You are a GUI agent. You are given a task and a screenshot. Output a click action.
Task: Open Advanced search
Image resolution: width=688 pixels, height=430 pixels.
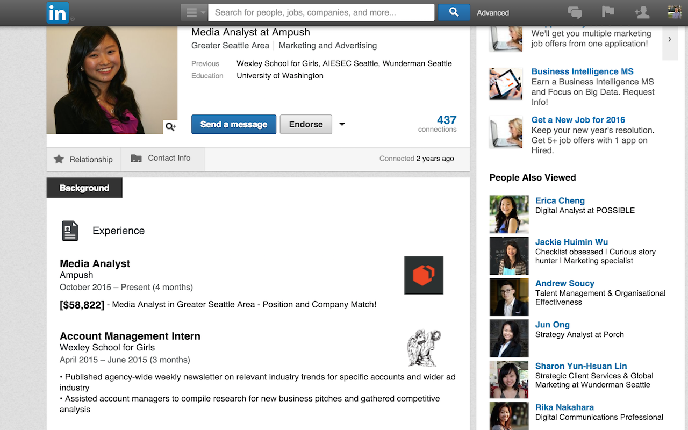493,13
